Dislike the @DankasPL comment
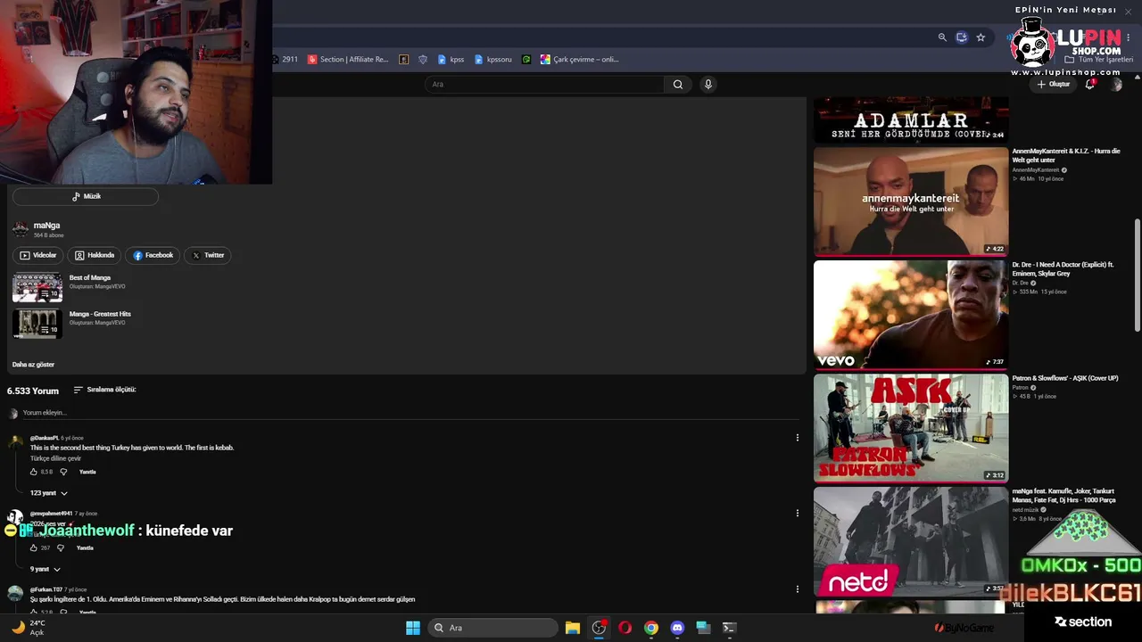The height and width of the screenshot is (642, 1142). (63, 472)
